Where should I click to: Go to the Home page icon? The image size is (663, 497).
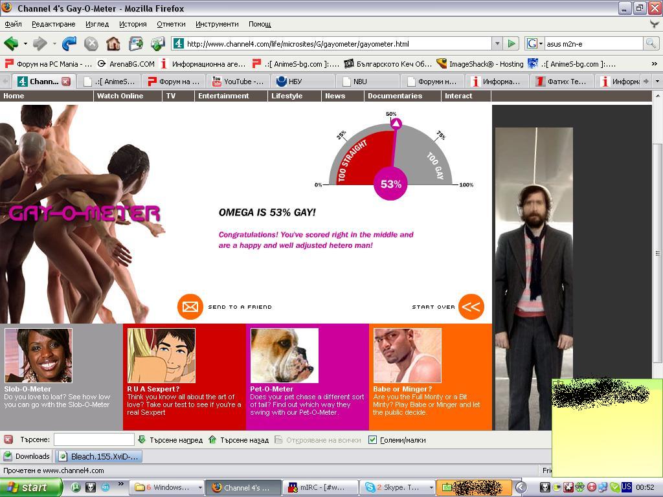pos(113,43)
